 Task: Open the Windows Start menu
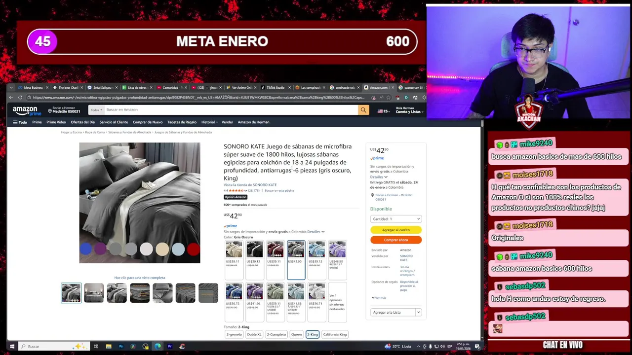pyautogui.click(x=12, y=347)
